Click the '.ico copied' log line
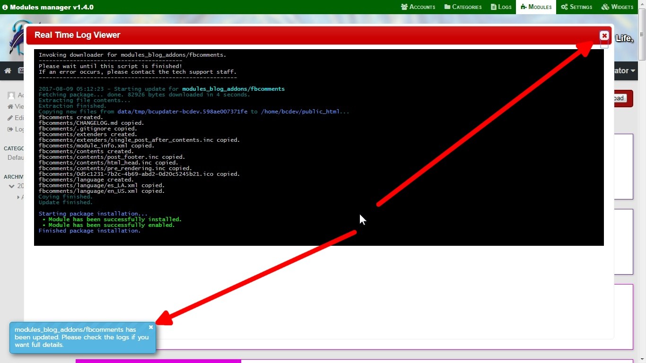646x363 pixels. (139, 174)
